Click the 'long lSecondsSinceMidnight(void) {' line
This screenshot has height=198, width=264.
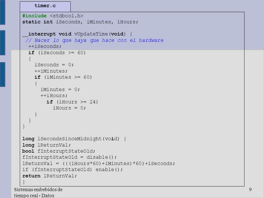click(74, 139)
